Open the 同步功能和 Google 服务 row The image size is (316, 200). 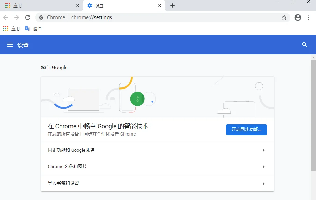tap(157, 150)
